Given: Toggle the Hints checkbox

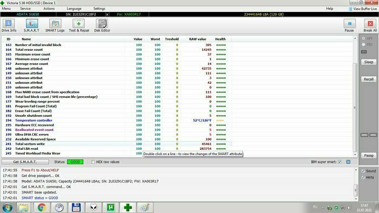Looking at the screenshot, I should tap(363, 177).
